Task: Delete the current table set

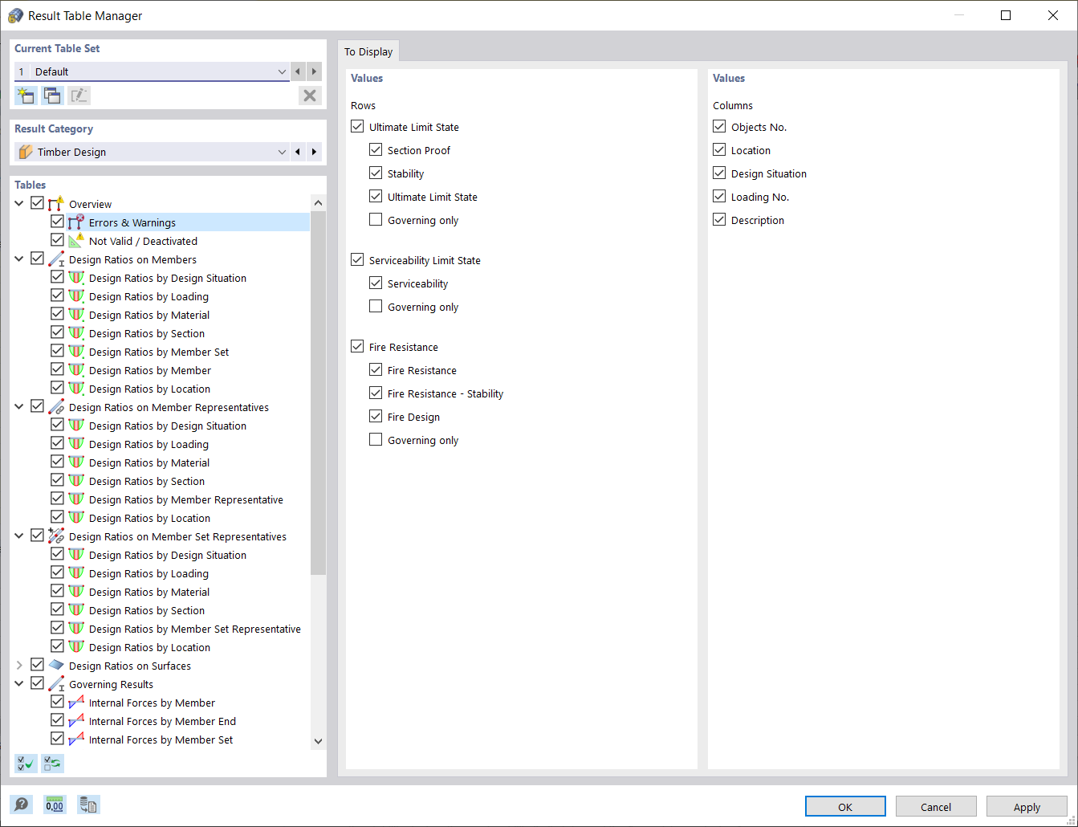Action: point(309,95)
